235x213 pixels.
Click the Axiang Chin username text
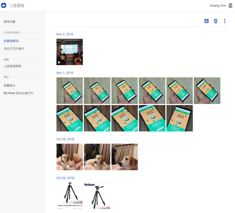pyautogui.click(x=218, y=6)
